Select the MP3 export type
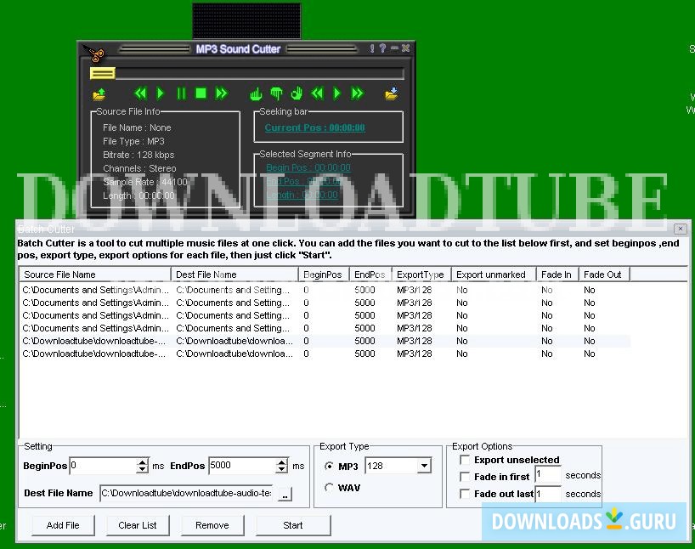This screenshot has width=695, height=549. click(330, 465)
